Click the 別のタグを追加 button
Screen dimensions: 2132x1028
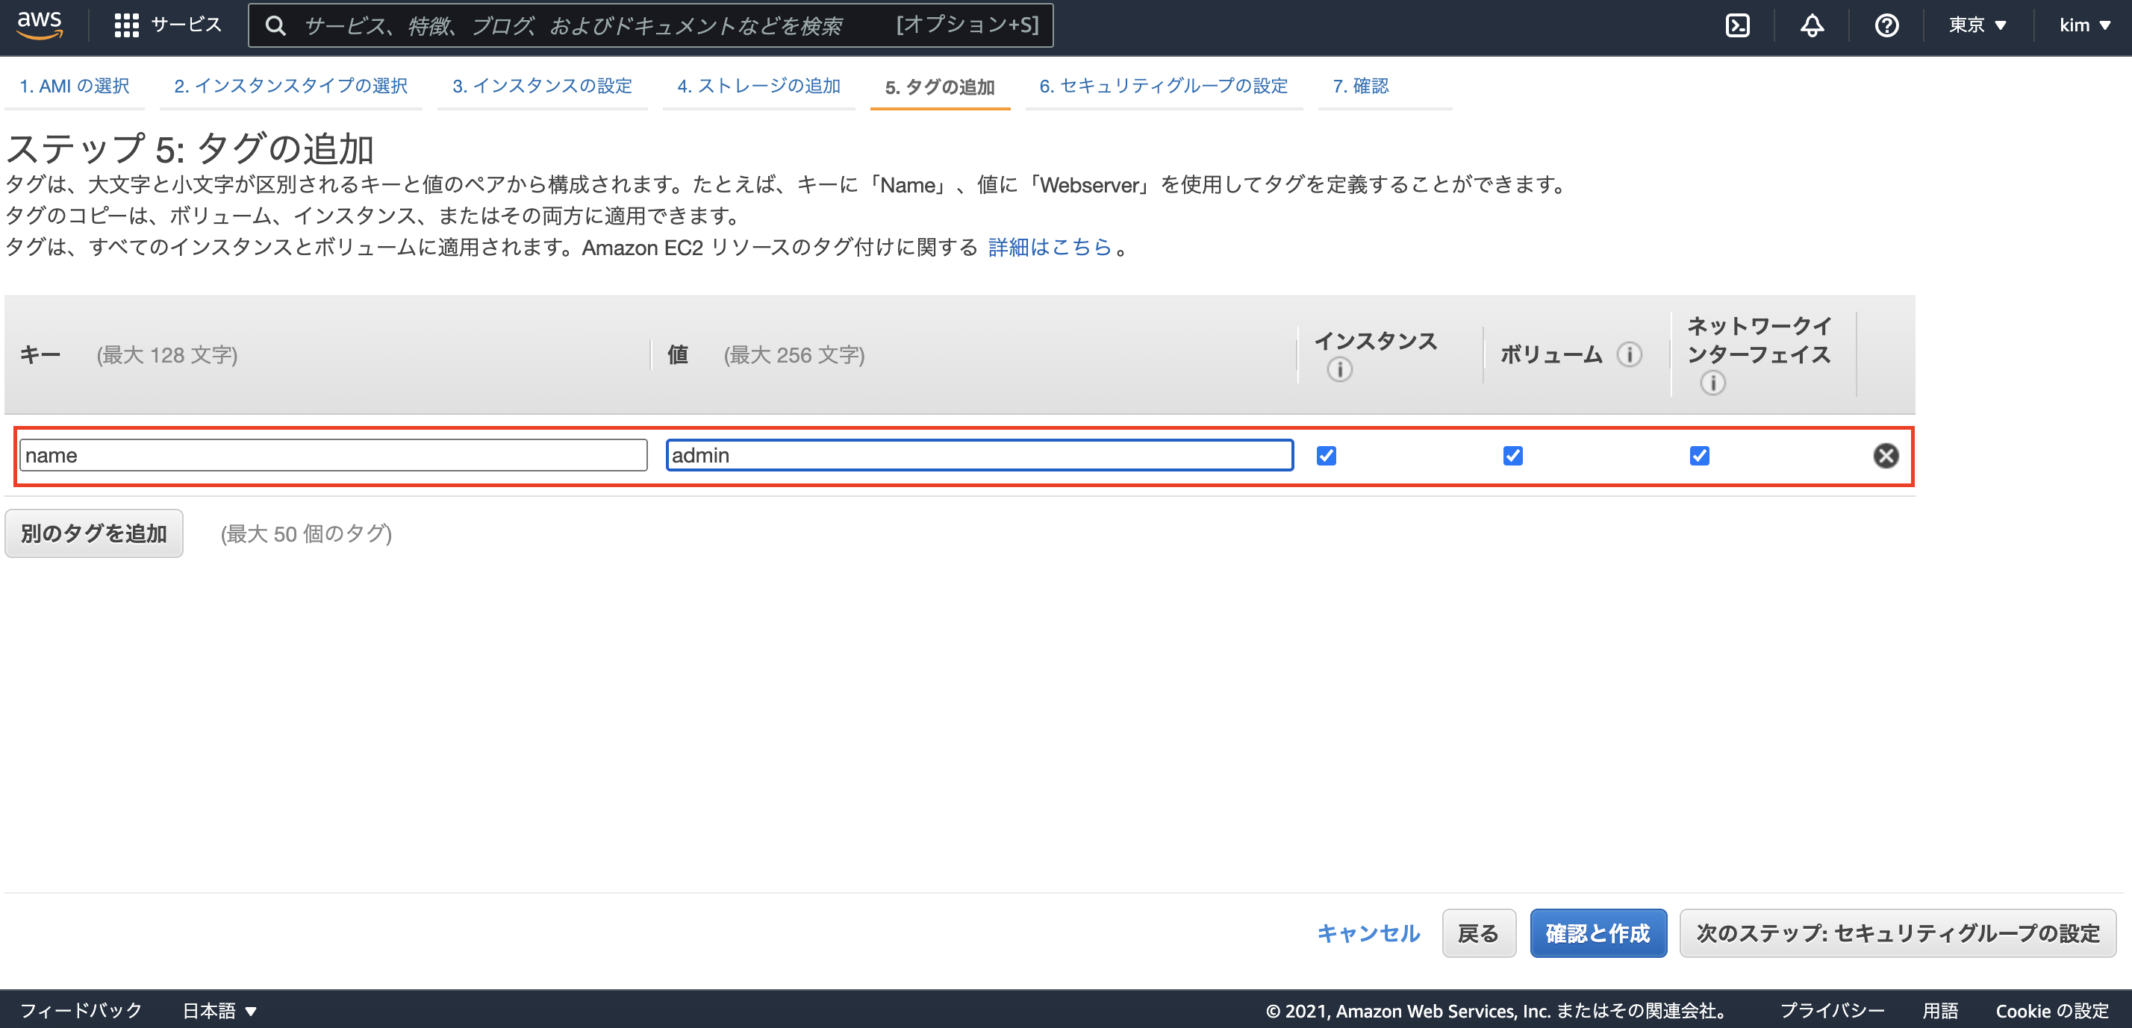coord(93,533)
